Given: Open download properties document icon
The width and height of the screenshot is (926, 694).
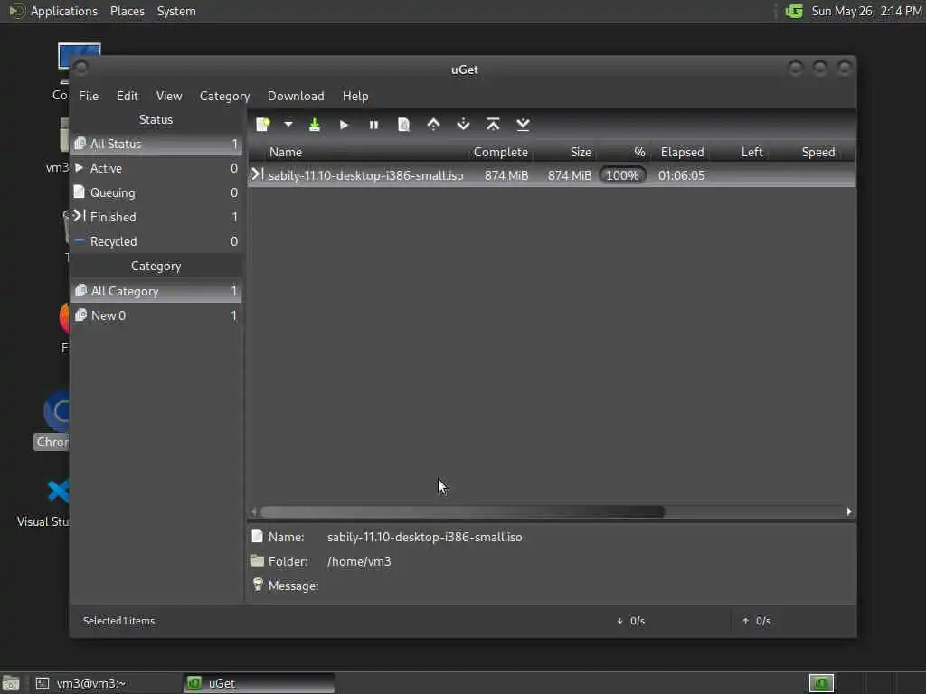Looking at the screenshot, I should [404, 125].
